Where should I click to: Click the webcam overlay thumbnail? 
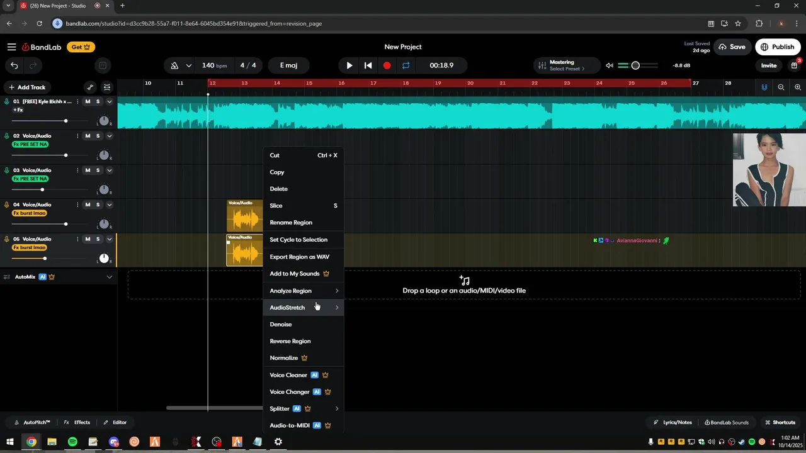click(x=769, y=170)
